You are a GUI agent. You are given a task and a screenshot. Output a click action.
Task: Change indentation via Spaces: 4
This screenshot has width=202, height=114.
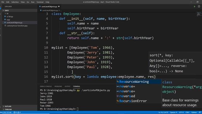pos(174,112)
